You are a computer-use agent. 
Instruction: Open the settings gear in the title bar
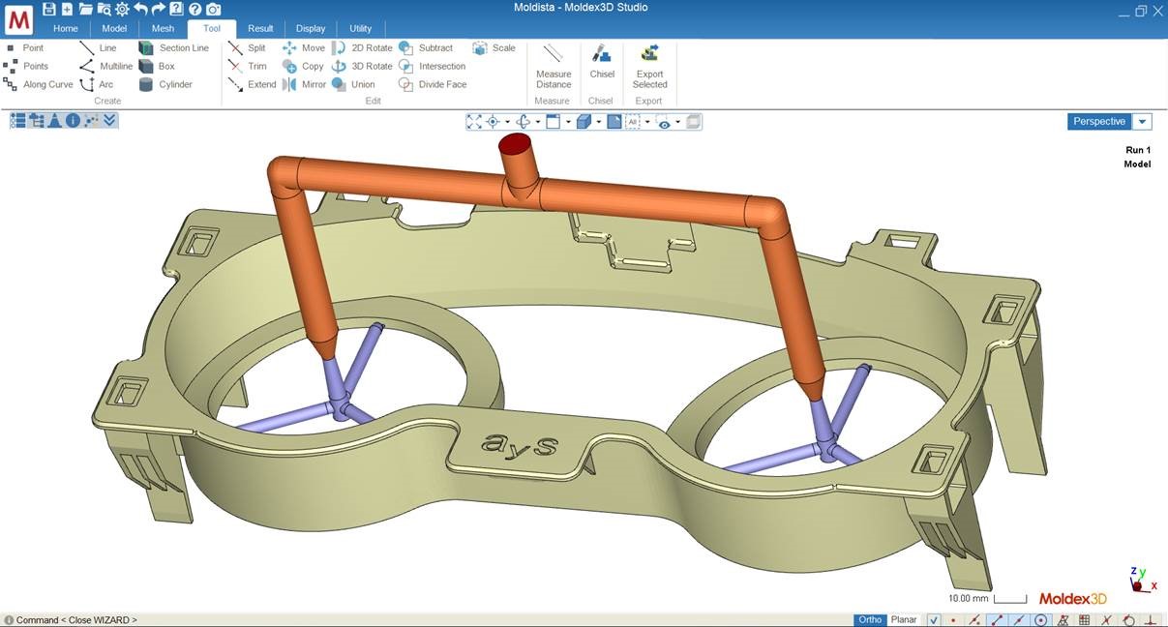pyautogui.click(x=122, y=9)
